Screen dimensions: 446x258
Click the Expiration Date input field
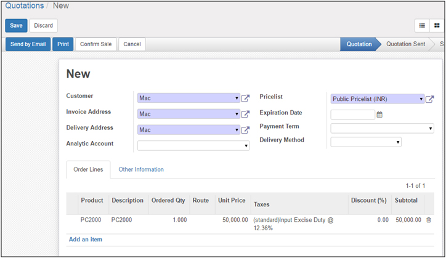352,115
